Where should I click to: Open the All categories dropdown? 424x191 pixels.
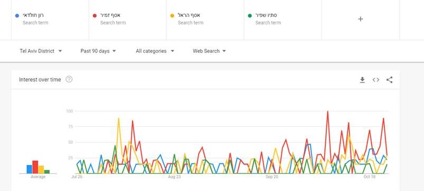[155, 51]
